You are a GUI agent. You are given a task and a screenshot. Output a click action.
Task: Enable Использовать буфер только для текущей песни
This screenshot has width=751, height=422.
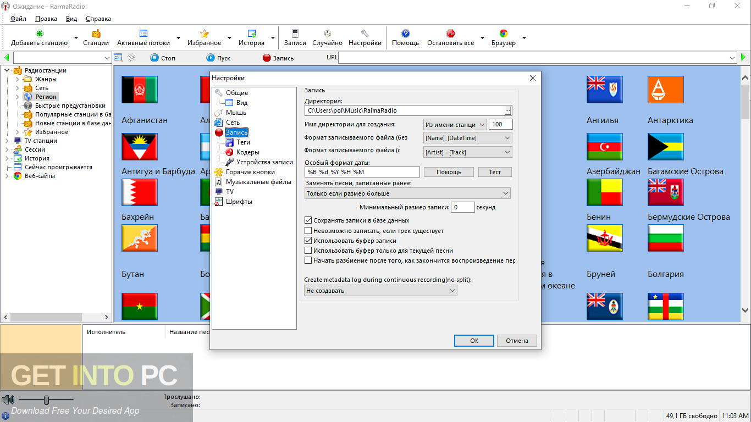(x=309, y=250)
